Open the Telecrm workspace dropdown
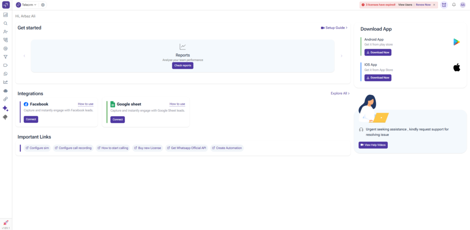 [26, 5]
